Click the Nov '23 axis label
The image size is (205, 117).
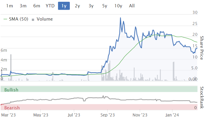(x=140, y=115)
